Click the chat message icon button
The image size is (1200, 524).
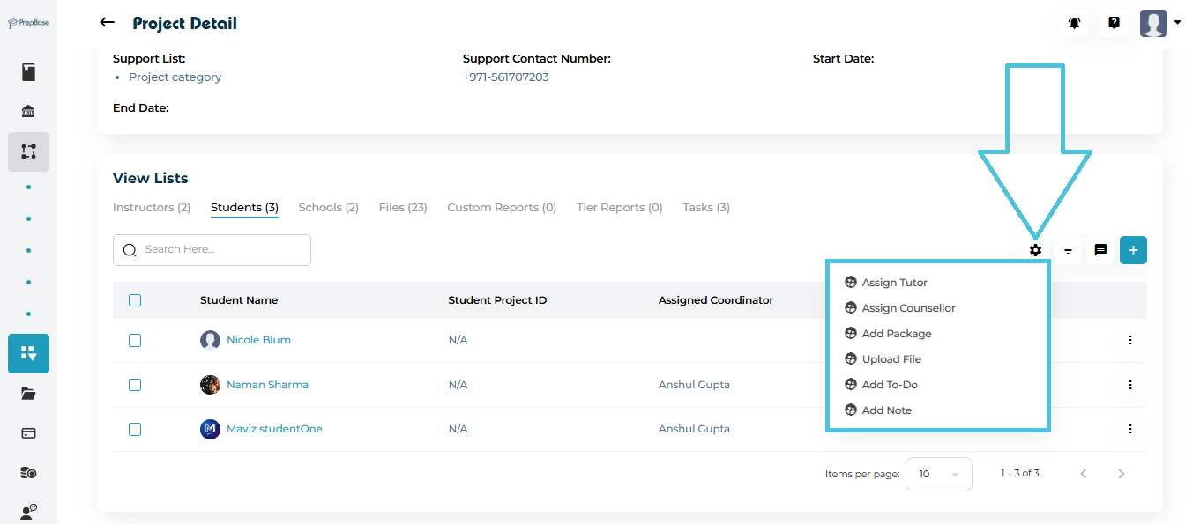(x=1100, y=250)
